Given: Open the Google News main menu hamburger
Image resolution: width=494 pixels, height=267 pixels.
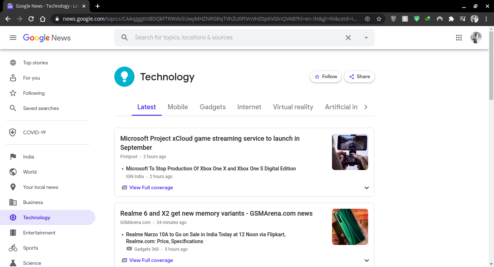Looking at the screenshot, I should [13, 38].
